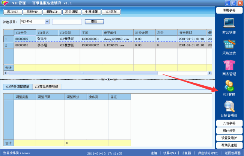
Task: Sort by VIP类别 column header
Action: tap(69, 33)
